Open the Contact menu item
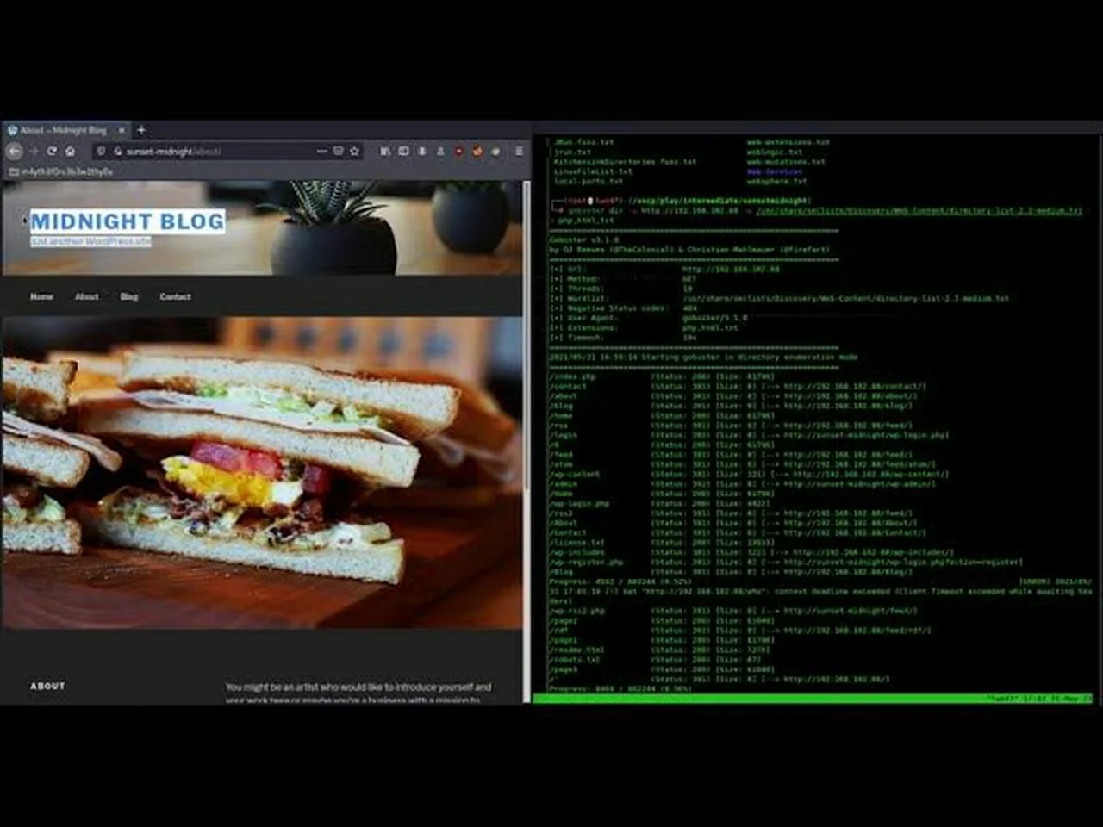Image resolution: width=1103 pixels, height=827 pixels. click(x=175, y=296)
